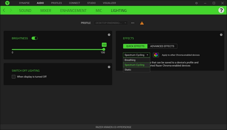Go forward with the right arrow

(11, 10)
